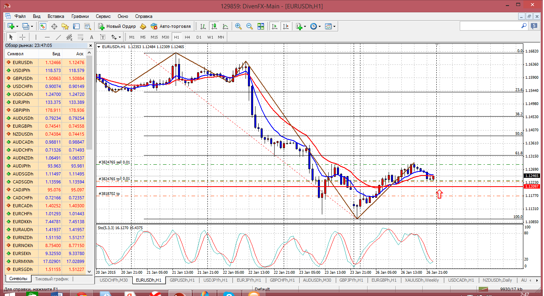The image size is (544, 296).
Task: Switch to the GBPUSDh,H1 chart tab
Action: 182,280
